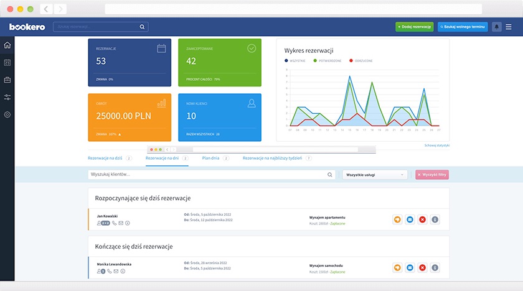The height and width of the screenshot is (291, 523).
Task: Open the settings gear in sidebar
Action: point(7,114)
